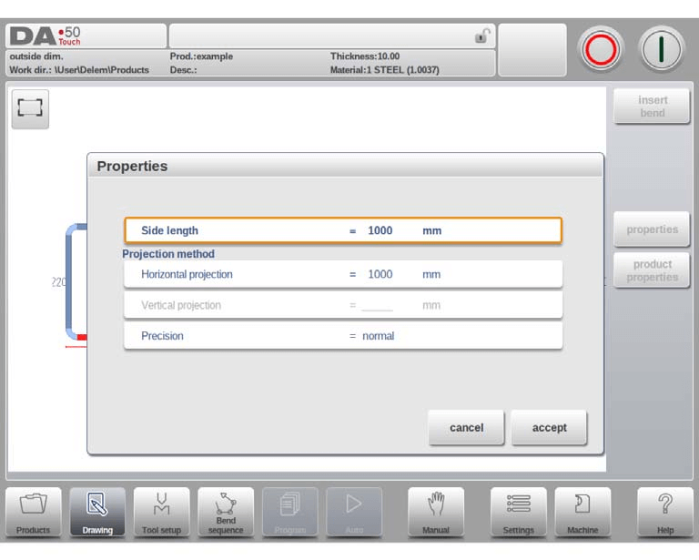This screenshot has height=560, width=699.
Task: Select the Side length field
Action: click(x=342, y=230)
